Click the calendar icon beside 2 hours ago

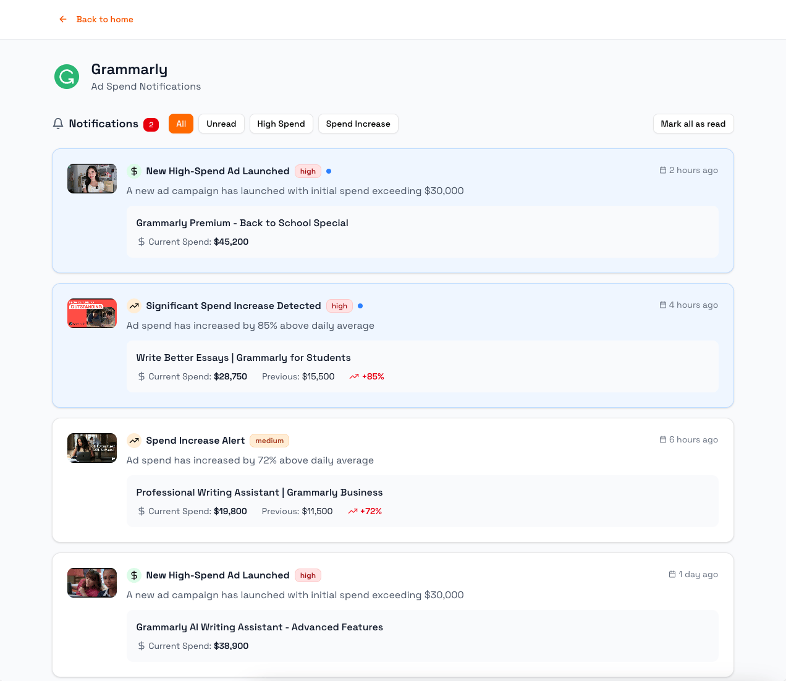click(x=663, y=170)
